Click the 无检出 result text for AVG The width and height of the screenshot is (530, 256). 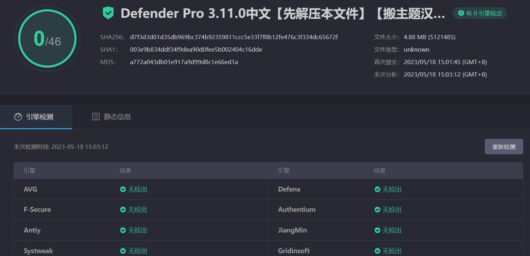tap(138, 189)
